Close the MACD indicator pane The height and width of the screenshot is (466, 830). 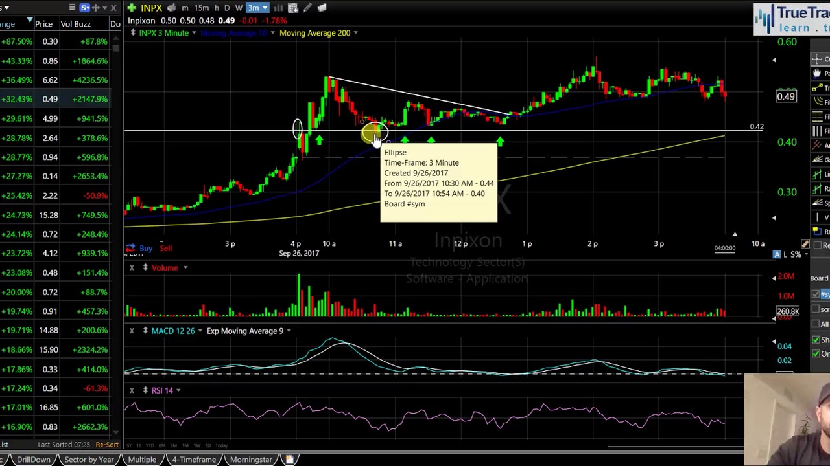[x=132, y=331]
